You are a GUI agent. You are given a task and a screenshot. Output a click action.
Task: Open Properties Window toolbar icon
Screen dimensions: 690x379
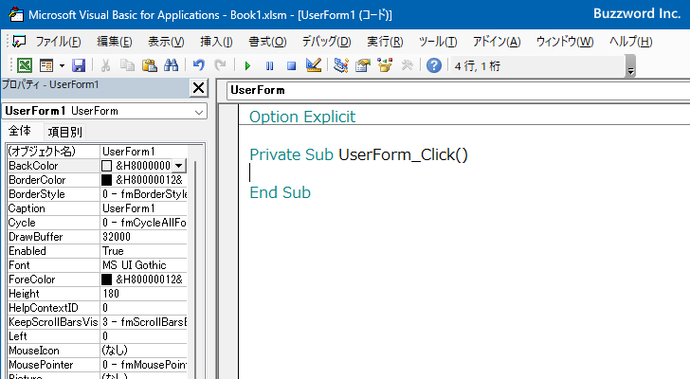[363, 65]
